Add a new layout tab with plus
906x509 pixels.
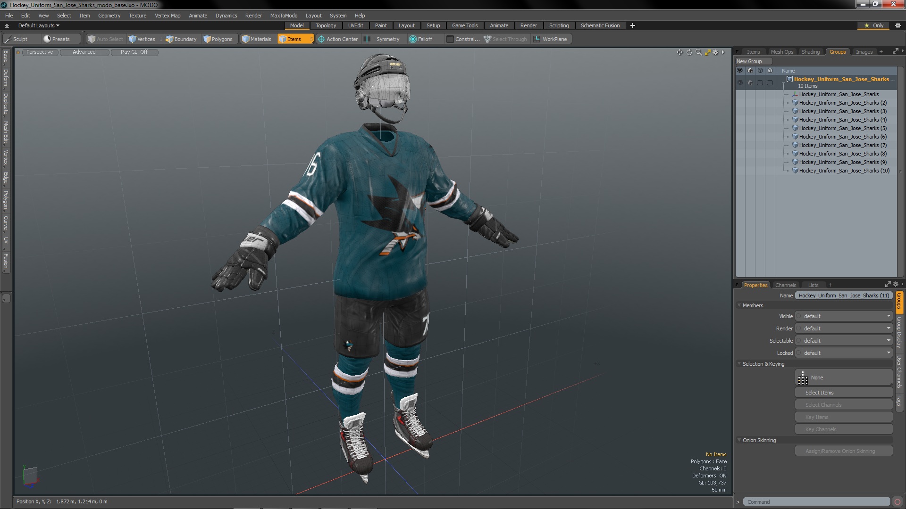point(633,25)
